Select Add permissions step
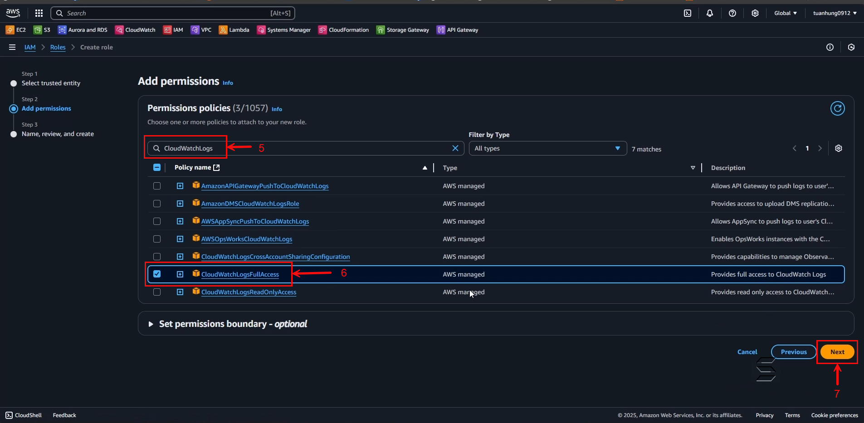The height and width of the screenshot is (423, 864). tap(46, 108)
